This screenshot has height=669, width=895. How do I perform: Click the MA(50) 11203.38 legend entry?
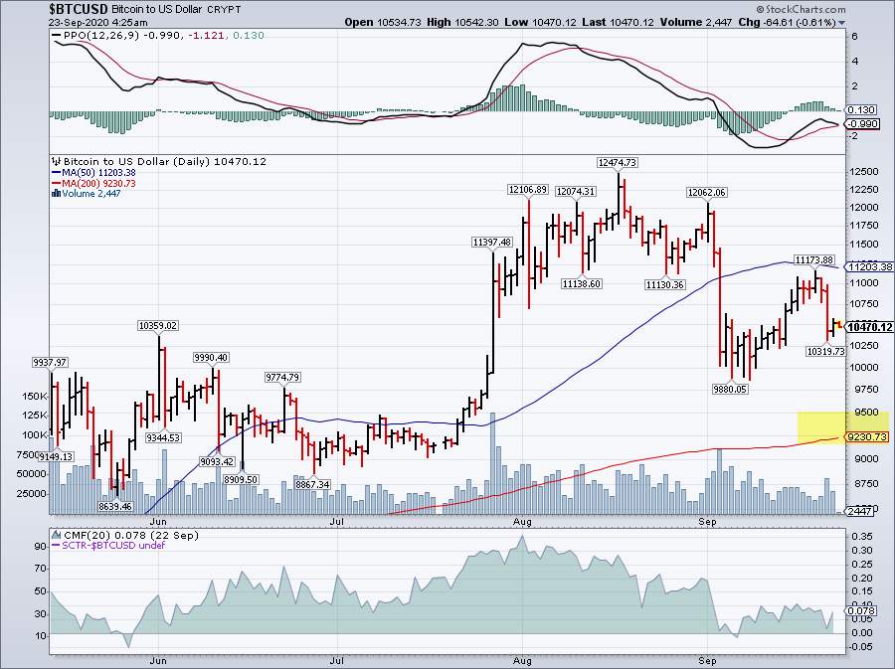[x=98, y=172]
